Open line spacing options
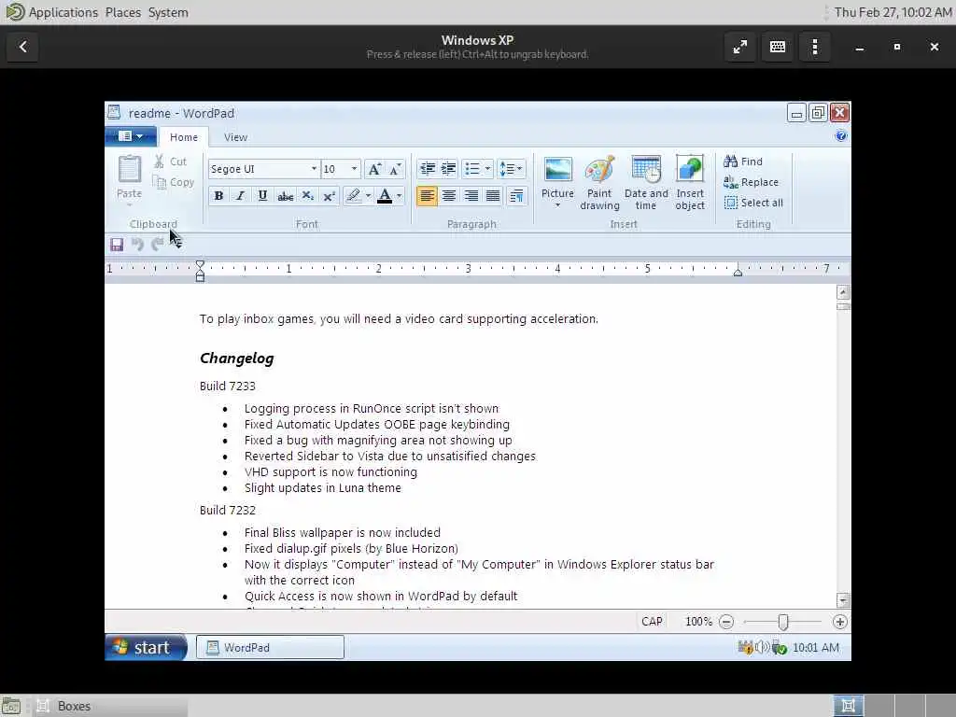 pyautogui.click(x=511, y=169)
